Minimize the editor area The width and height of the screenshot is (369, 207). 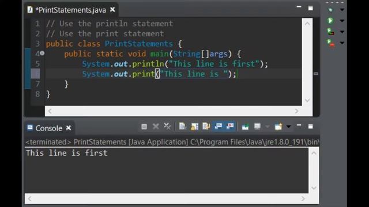point(299,7)
